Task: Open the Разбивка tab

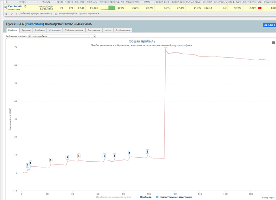Action: [x=40, y=30]
